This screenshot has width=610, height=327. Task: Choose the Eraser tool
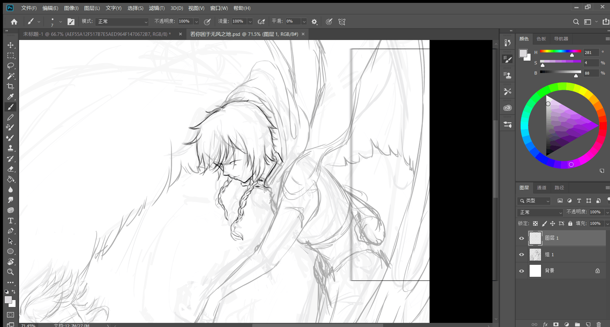(x=10, y=169)
